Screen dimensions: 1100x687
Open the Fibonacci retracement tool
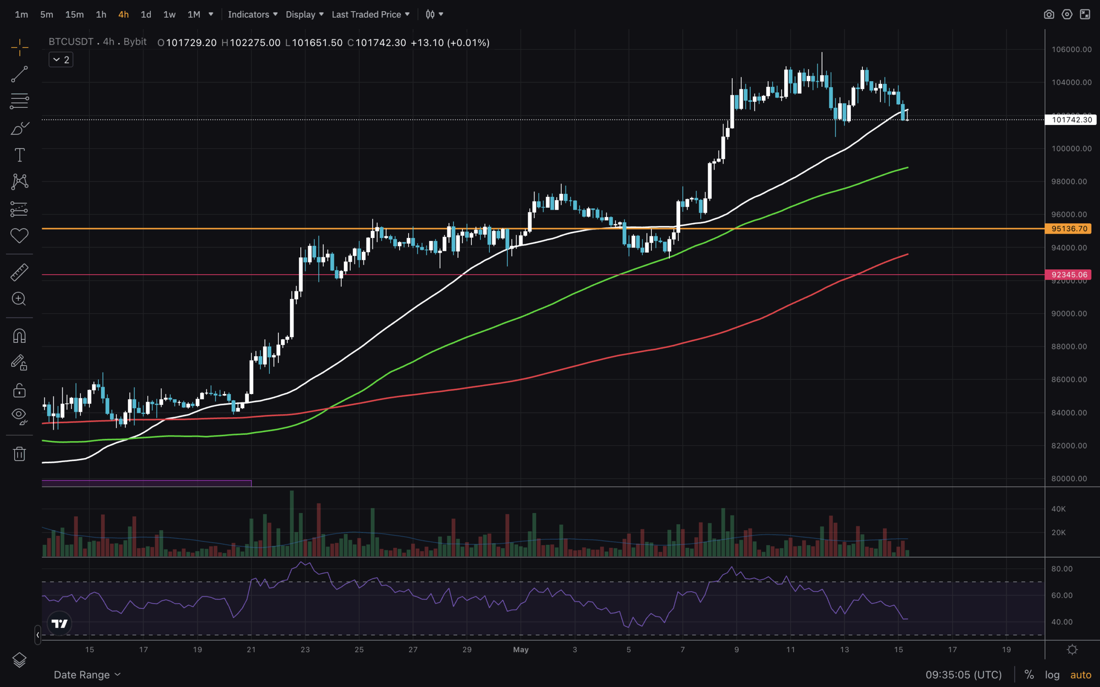[x=19, y=101]
